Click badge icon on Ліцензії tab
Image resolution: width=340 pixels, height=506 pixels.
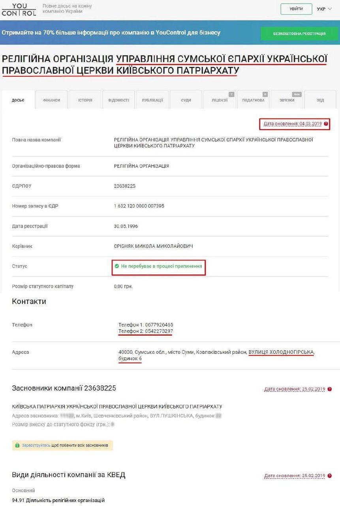pos(231,94)
